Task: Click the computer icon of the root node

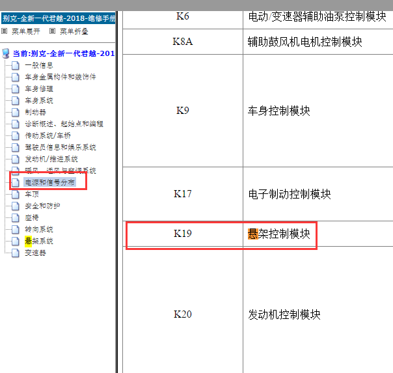Action: pos(6,53)
